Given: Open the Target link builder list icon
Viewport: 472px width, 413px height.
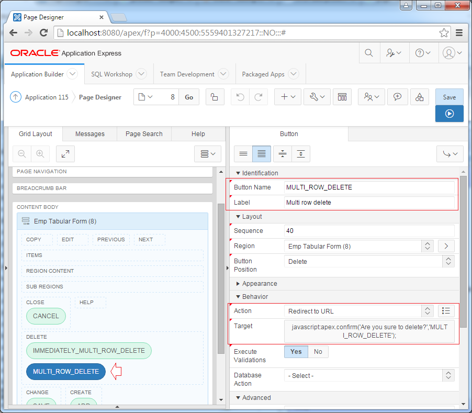Looking at the screenshot, I should [x=446, y=311].
